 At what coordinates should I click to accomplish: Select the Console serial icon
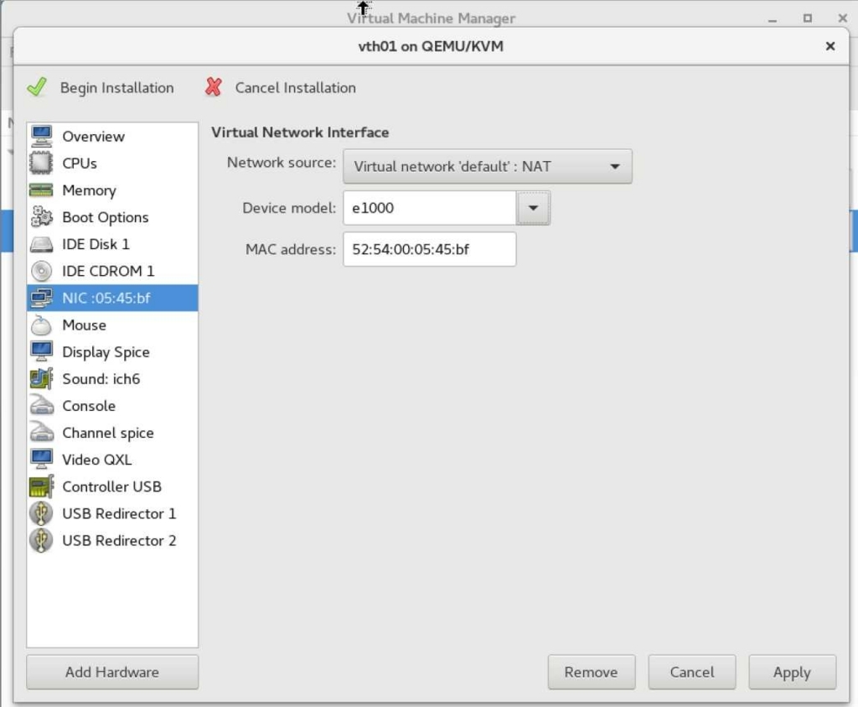[x=42, y=406]
